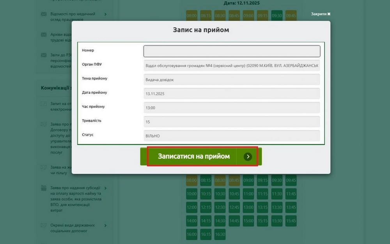390x244 pixels.
Task: Click the 'Номер' input field
Action: [232, 51]
